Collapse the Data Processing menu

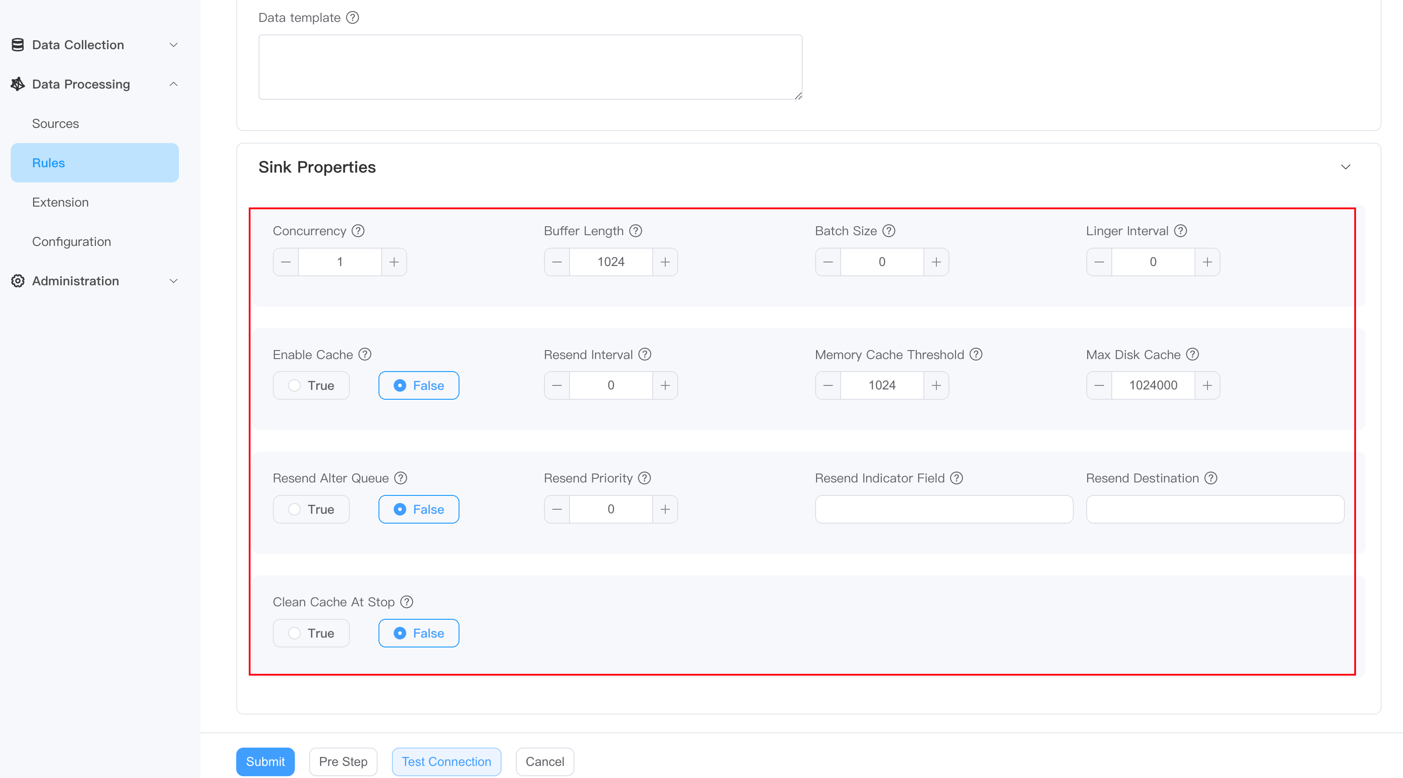173,84
